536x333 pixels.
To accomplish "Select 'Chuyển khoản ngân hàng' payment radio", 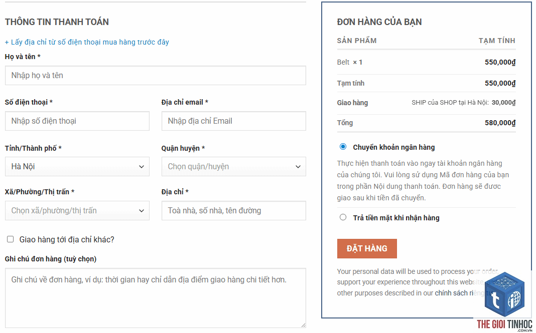I will point(343,147).
